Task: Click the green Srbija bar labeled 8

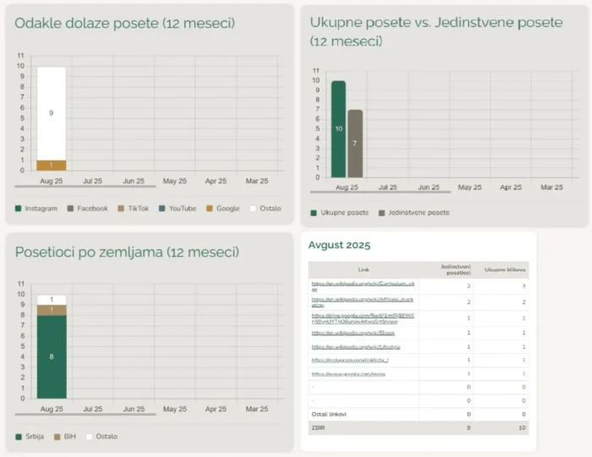Action: 52,356
